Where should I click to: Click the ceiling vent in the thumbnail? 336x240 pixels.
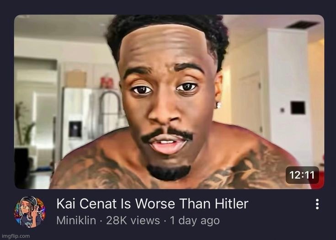coord(302,25)
